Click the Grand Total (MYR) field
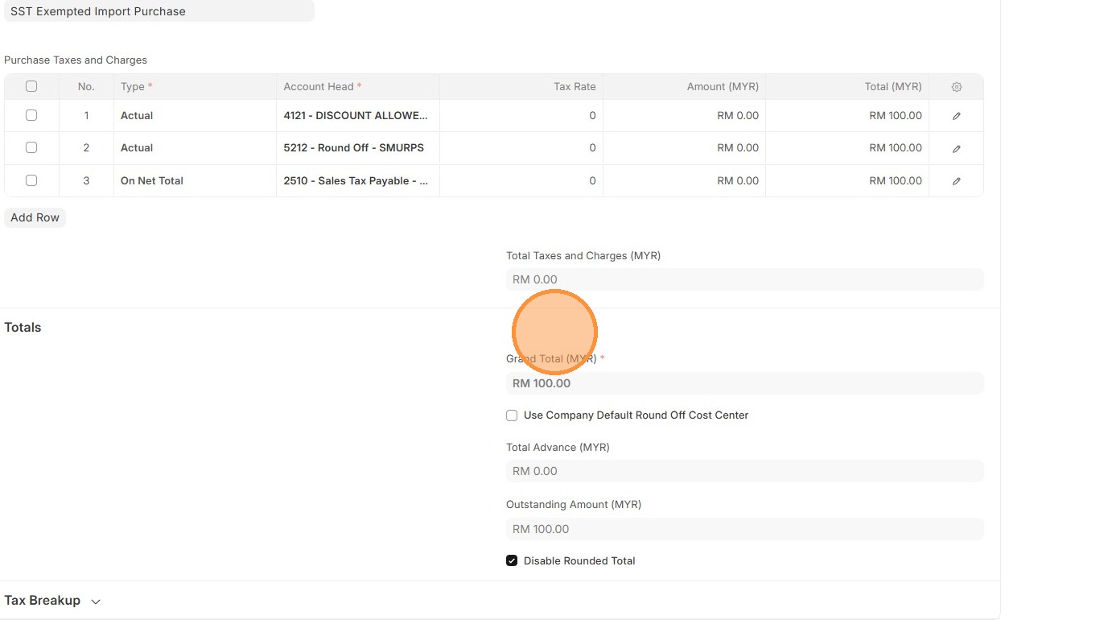Viewport: 1108px width, 620px height. click(744, 383)
